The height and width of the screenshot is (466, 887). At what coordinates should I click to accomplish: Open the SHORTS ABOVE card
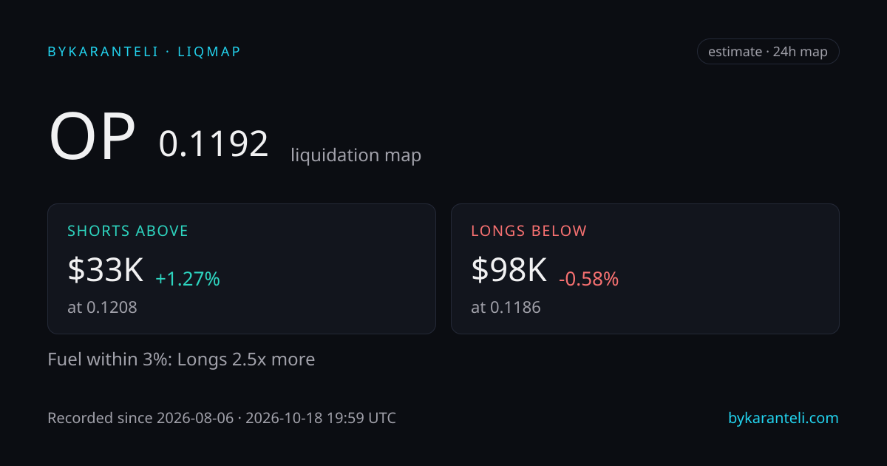tap(242, 269)
